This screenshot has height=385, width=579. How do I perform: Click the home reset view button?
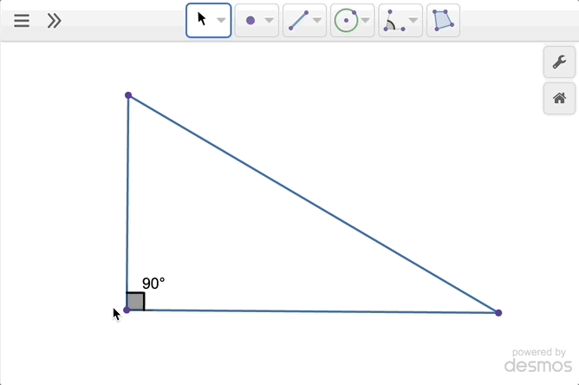tap(559, 98)
